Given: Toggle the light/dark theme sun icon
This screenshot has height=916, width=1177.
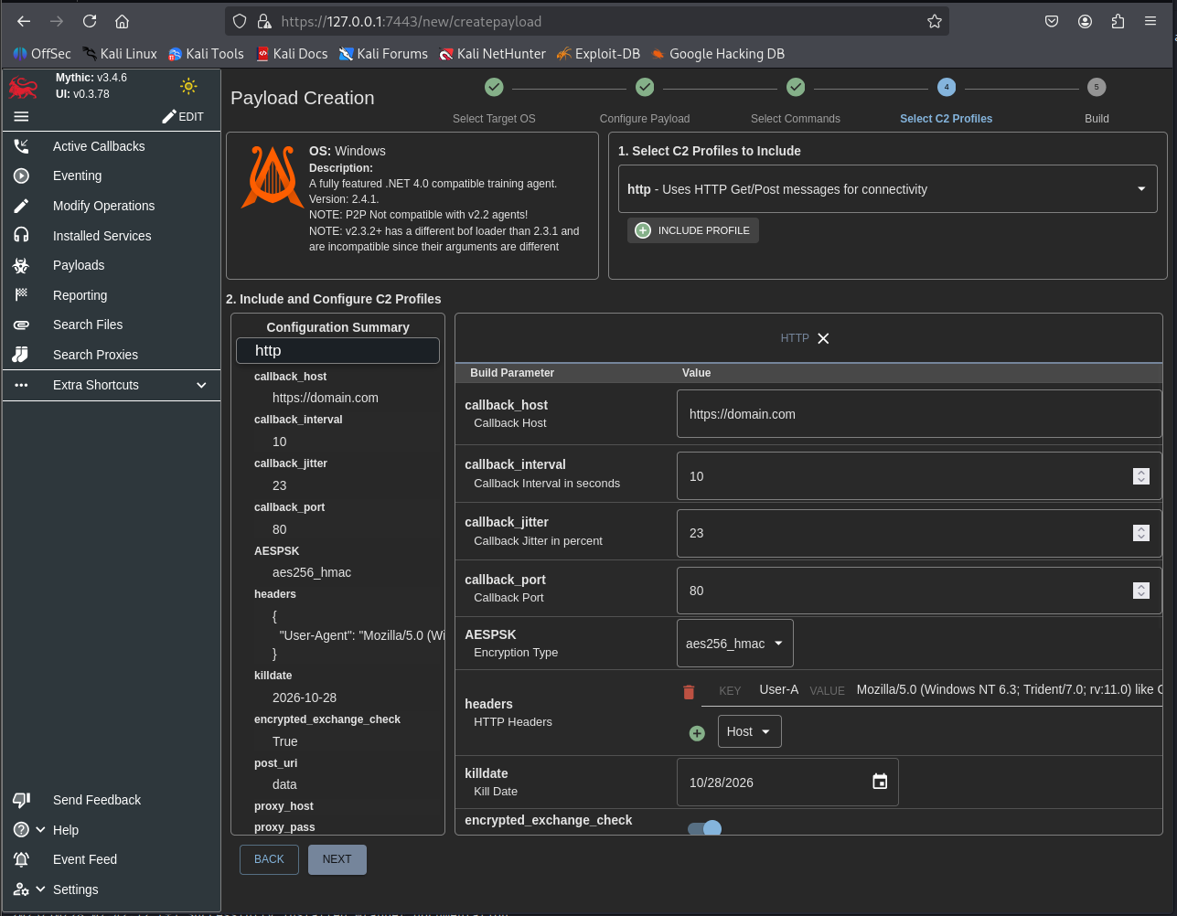Looking at the screenshot, I should [188, 86].
